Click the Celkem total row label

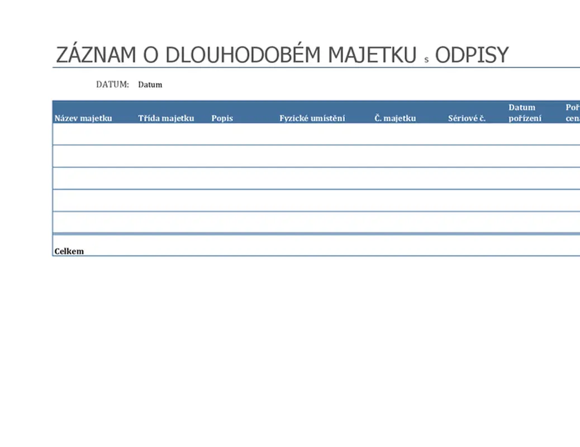[x=68, y=251]
